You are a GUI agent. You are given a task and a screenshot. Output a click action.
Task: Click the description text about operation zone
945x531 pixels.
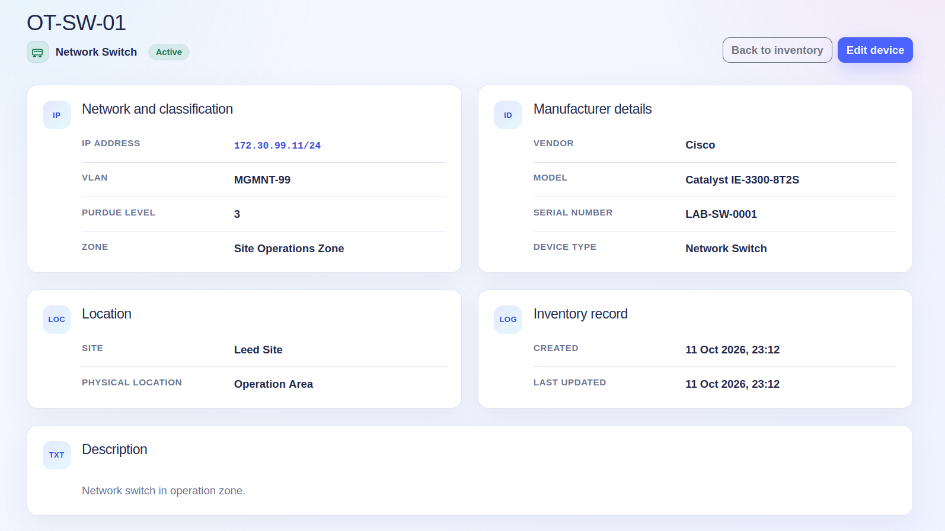coord(164,491)
